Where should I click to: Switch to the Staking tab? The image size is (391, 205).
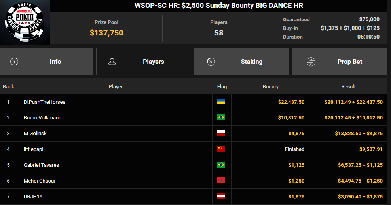[251, 61]
